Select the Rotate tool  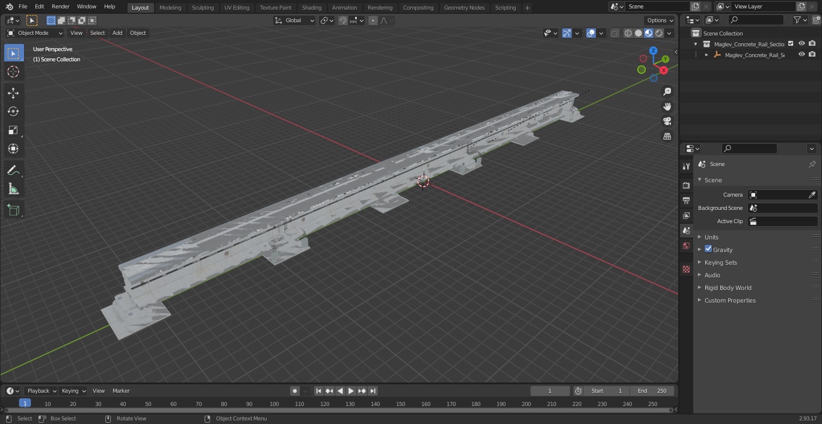click(x=13, y=112)
